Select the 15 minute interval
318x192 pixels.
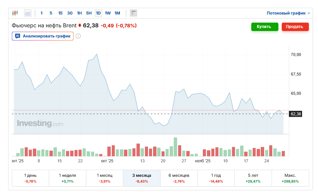click(60, 13)
